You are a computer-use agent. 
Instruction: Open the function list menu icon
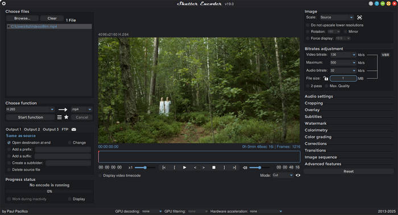click(x=59, y=117)
